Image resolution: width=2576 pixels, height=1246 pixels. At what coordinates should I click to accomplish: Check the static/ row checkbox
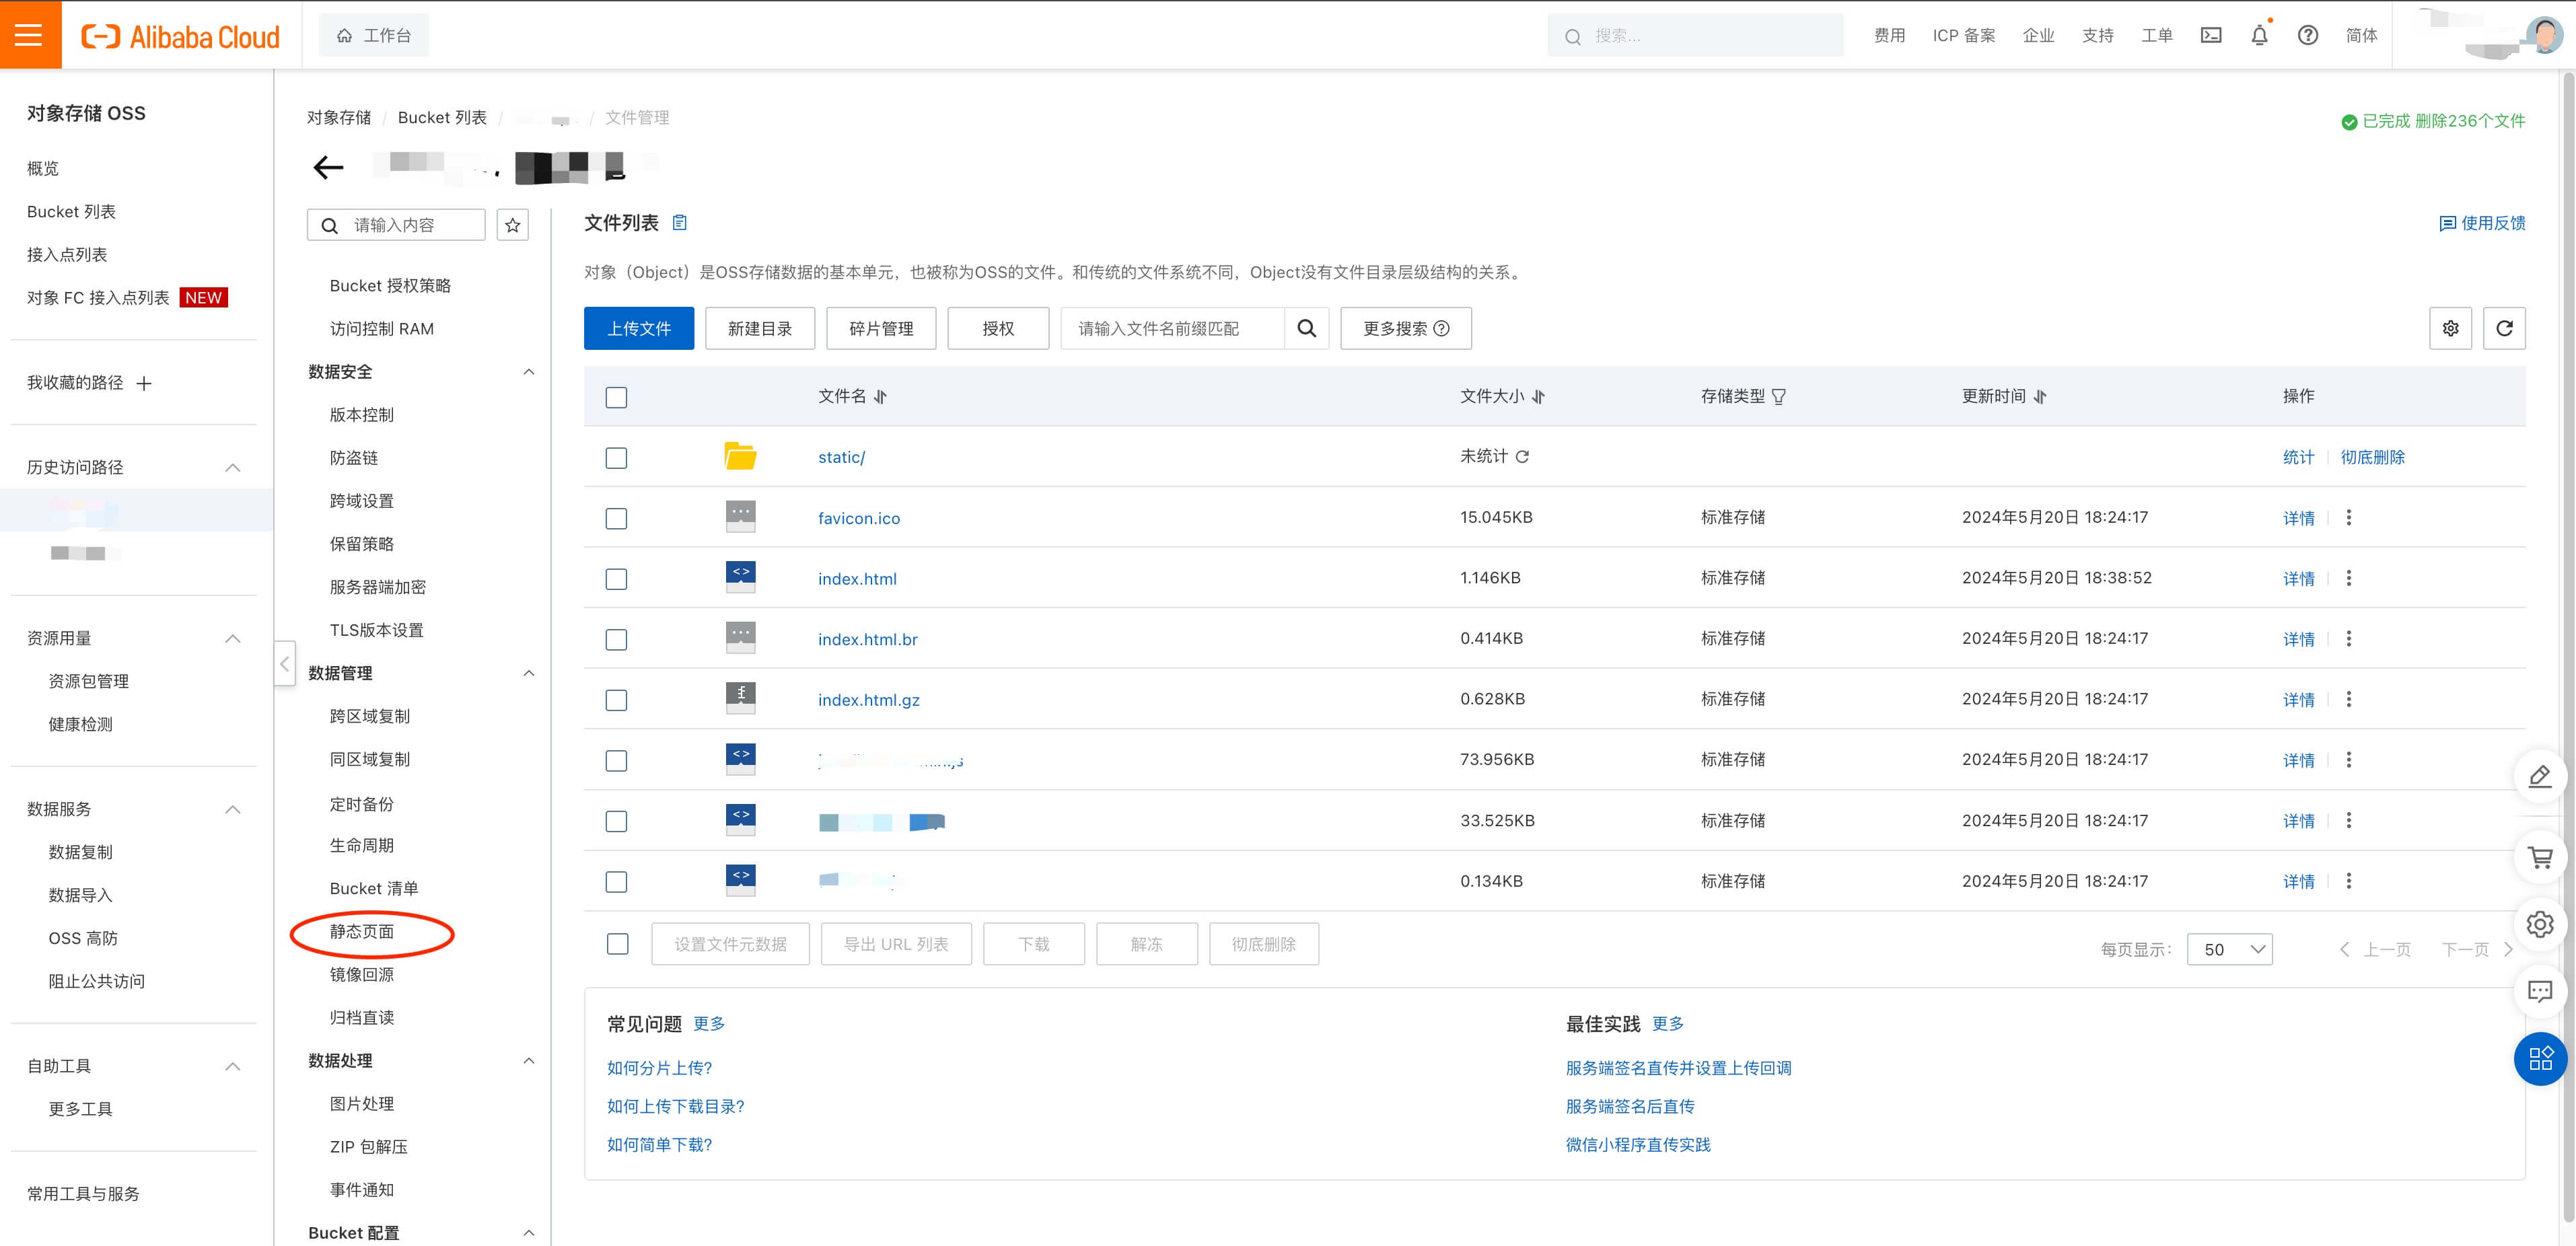616,458
